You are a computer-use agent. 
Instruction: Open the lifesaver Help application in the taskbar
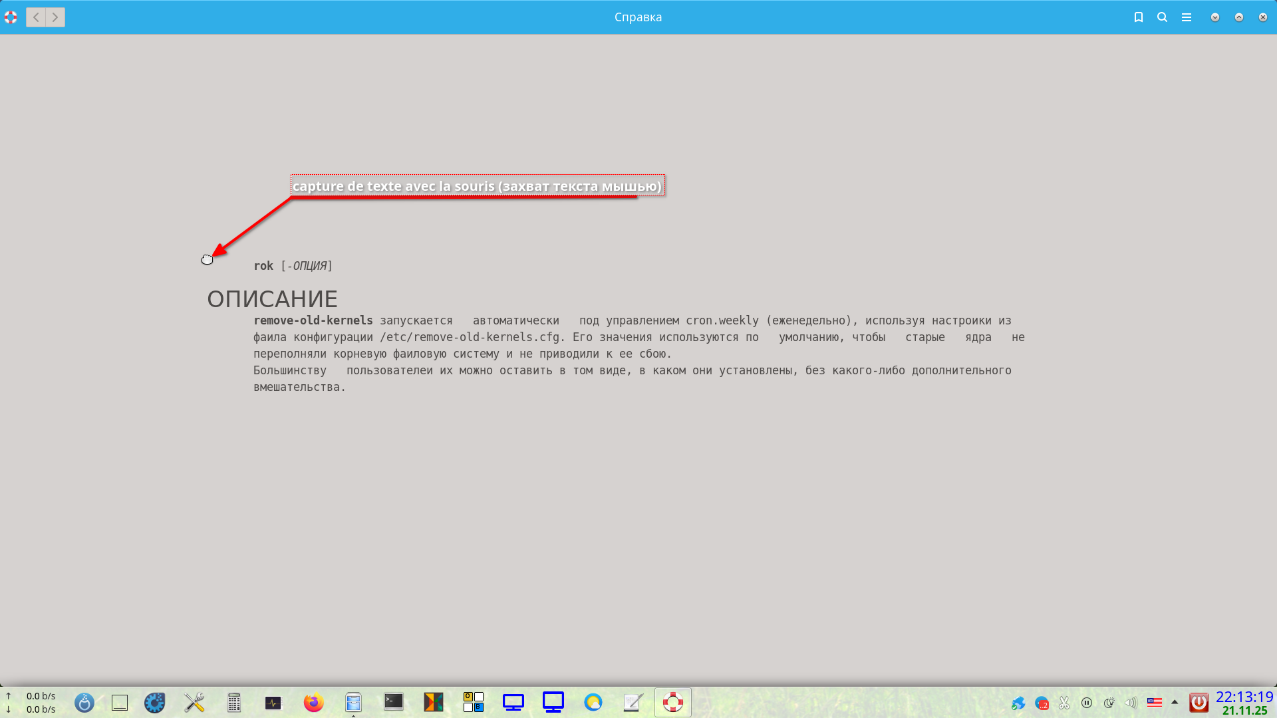pyautogui.click(x=673, y=703)
